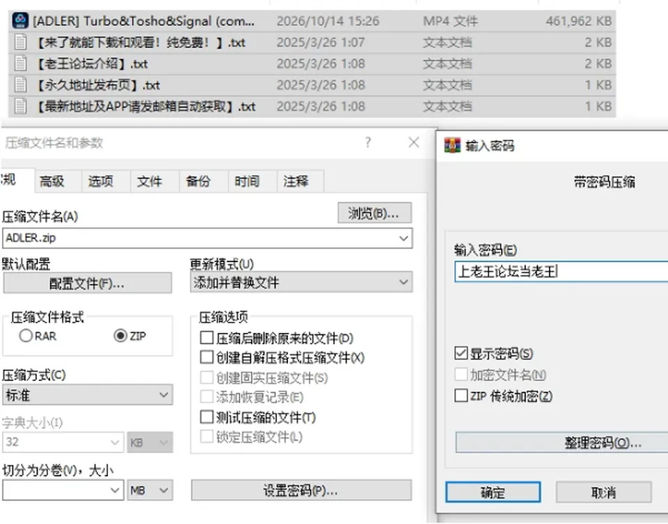The height and width of the screenshot is (524, 668).
Task: Click text file icon for 老王论坛介绍
Action: (x=20, y=63)
